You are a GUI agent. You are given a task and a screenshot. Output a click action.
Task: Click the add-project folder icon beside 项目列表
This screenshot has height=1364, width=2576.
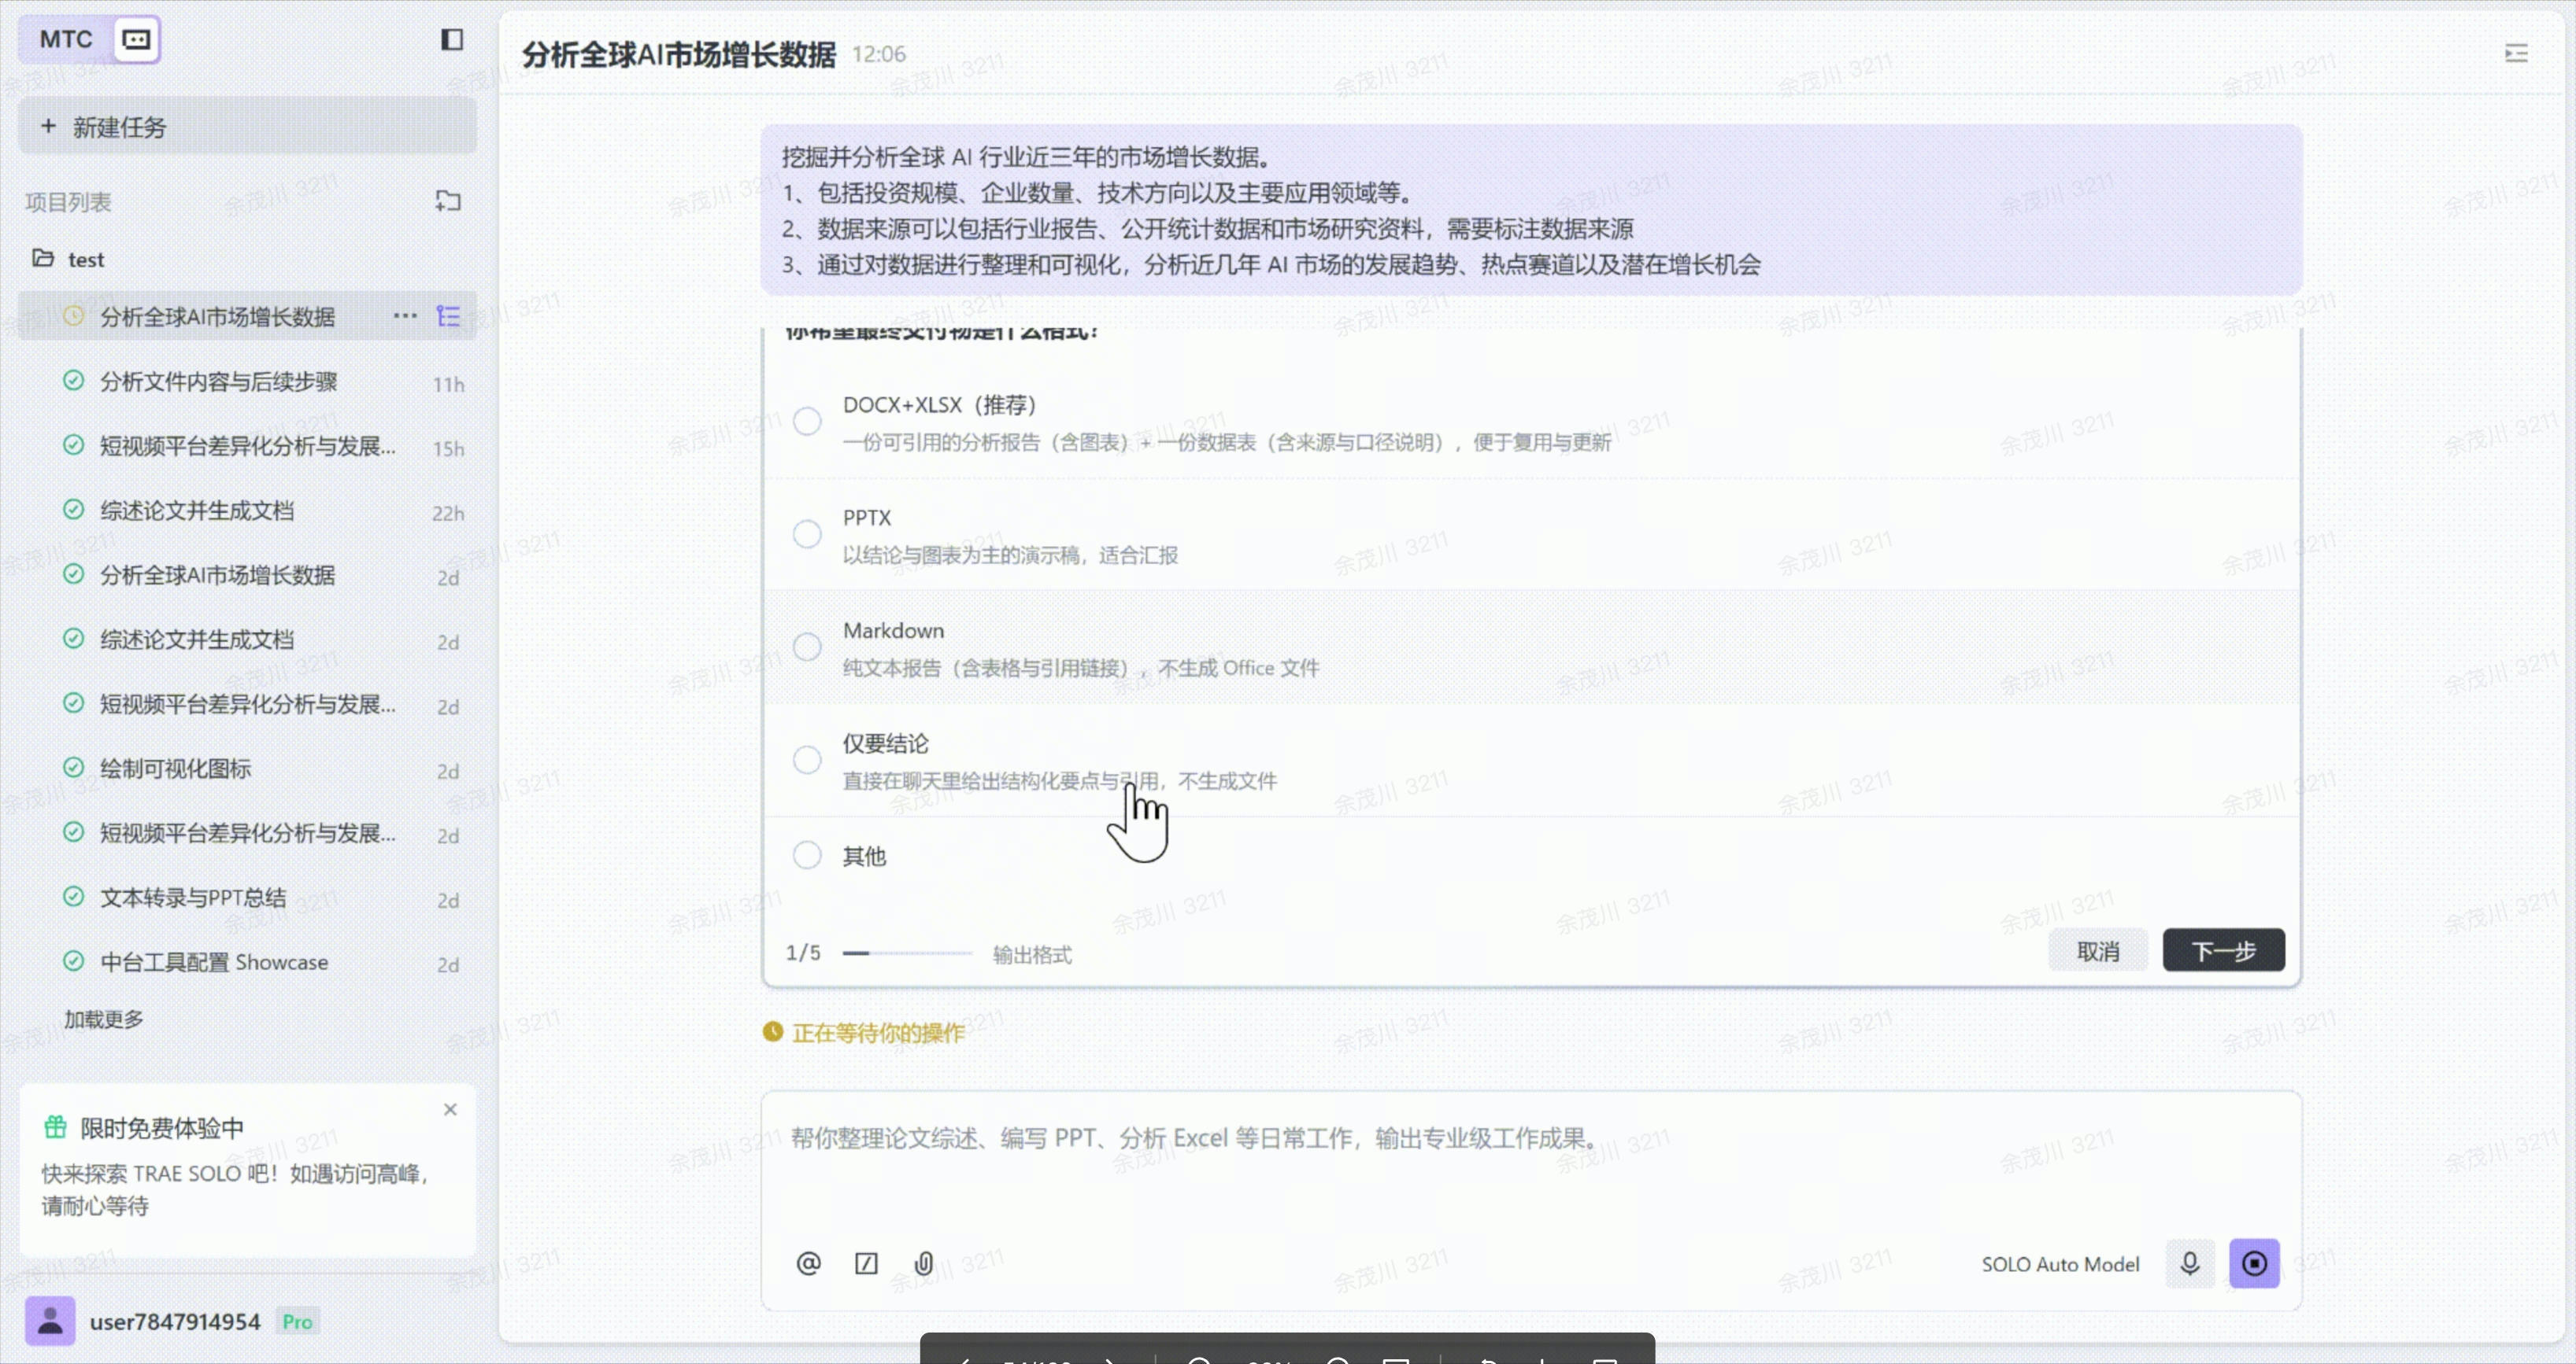(x=448, y=201)
